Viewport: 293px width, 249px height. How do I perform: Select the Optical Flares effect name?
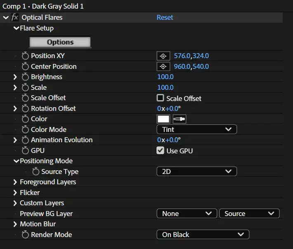tap(42, 18)
